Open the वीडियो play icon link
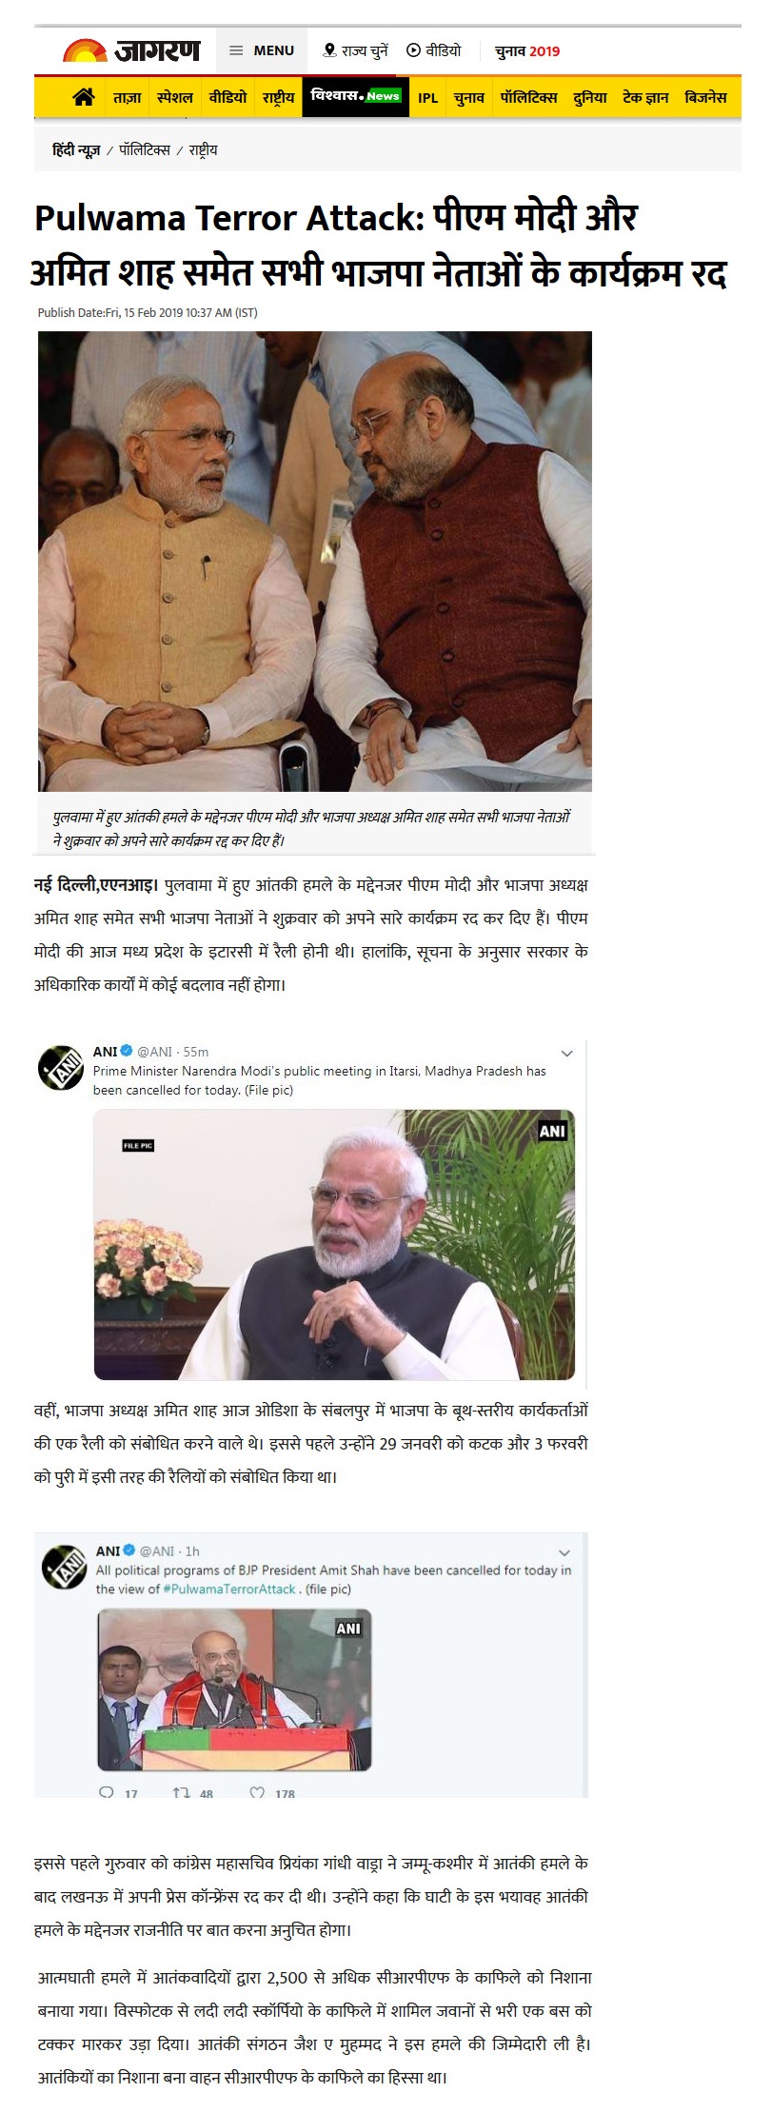Screen dimensions: 772x2112 click(434, 50)
